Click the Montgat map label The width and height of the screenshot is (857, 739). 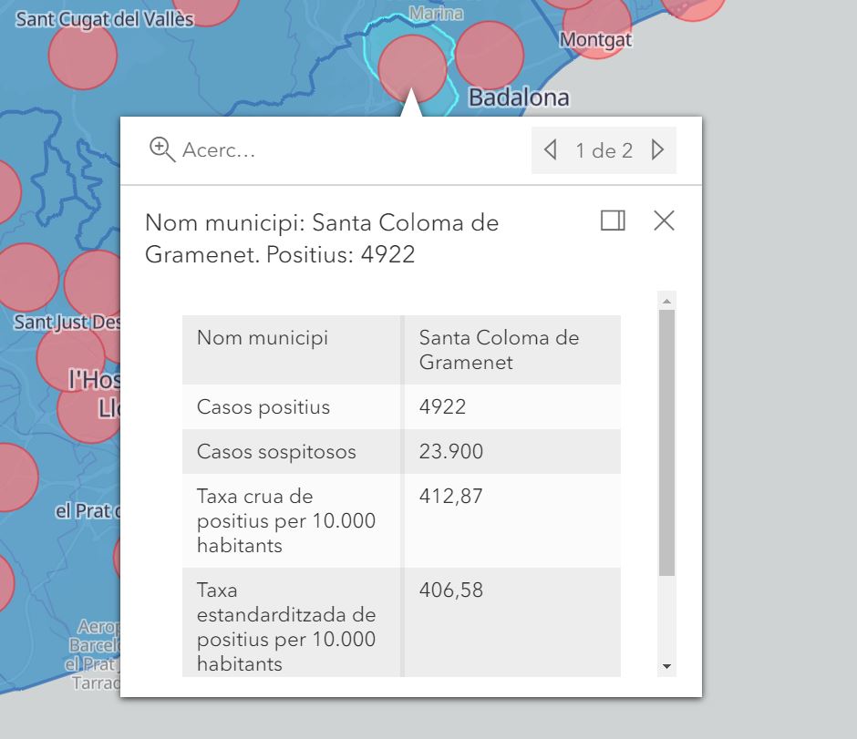(x=595, y=40)
